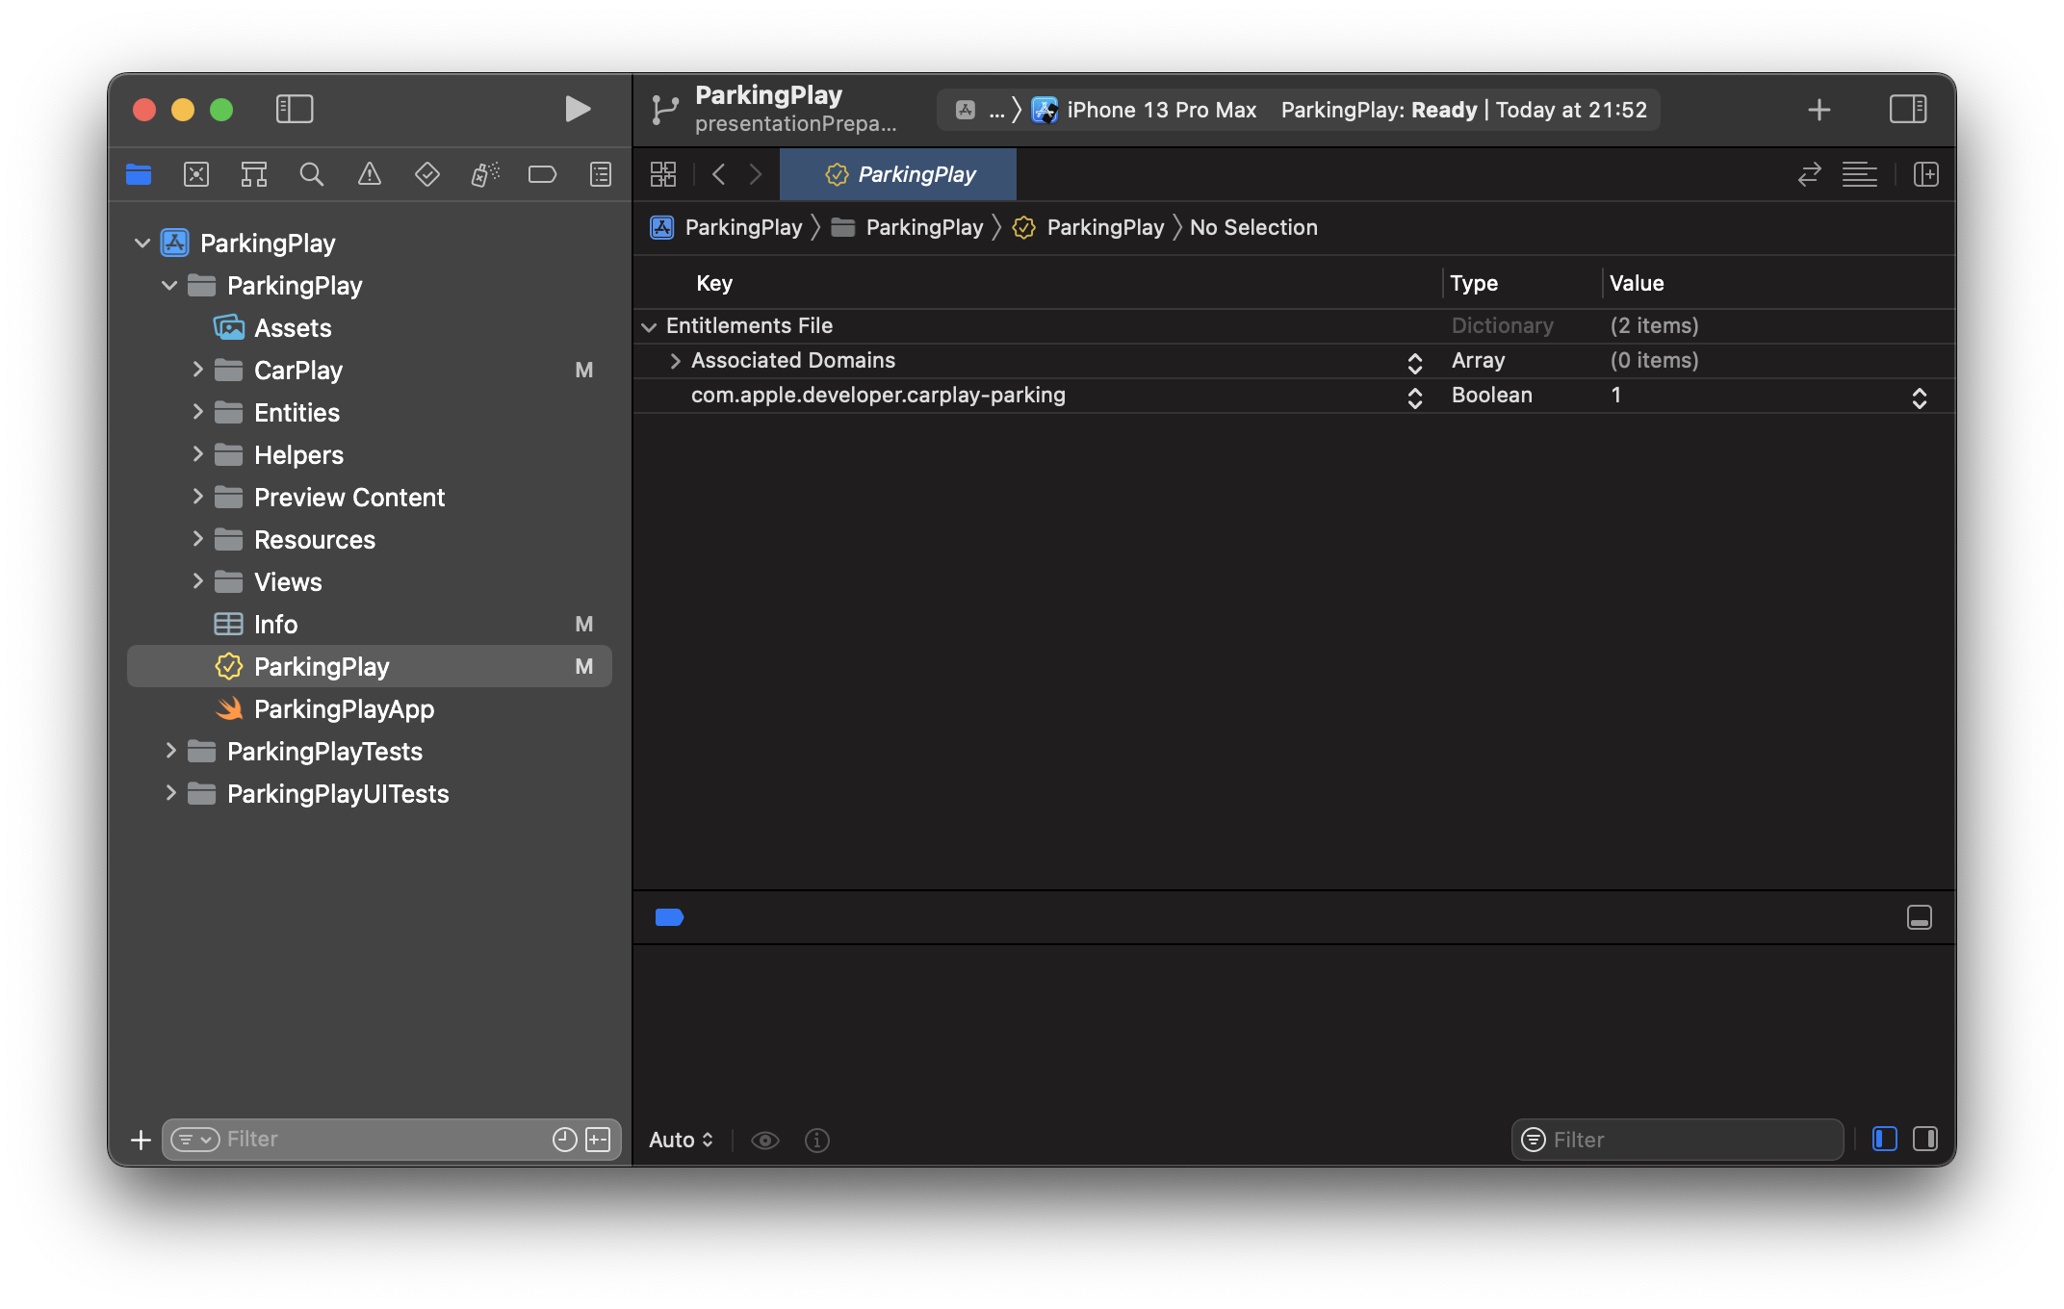Hide the debug area button
This screenshot has width=2064, height=1309.
pos(1919,917)
